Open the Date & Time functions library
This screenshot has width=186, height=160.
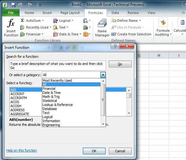click(x=66, y=34)
